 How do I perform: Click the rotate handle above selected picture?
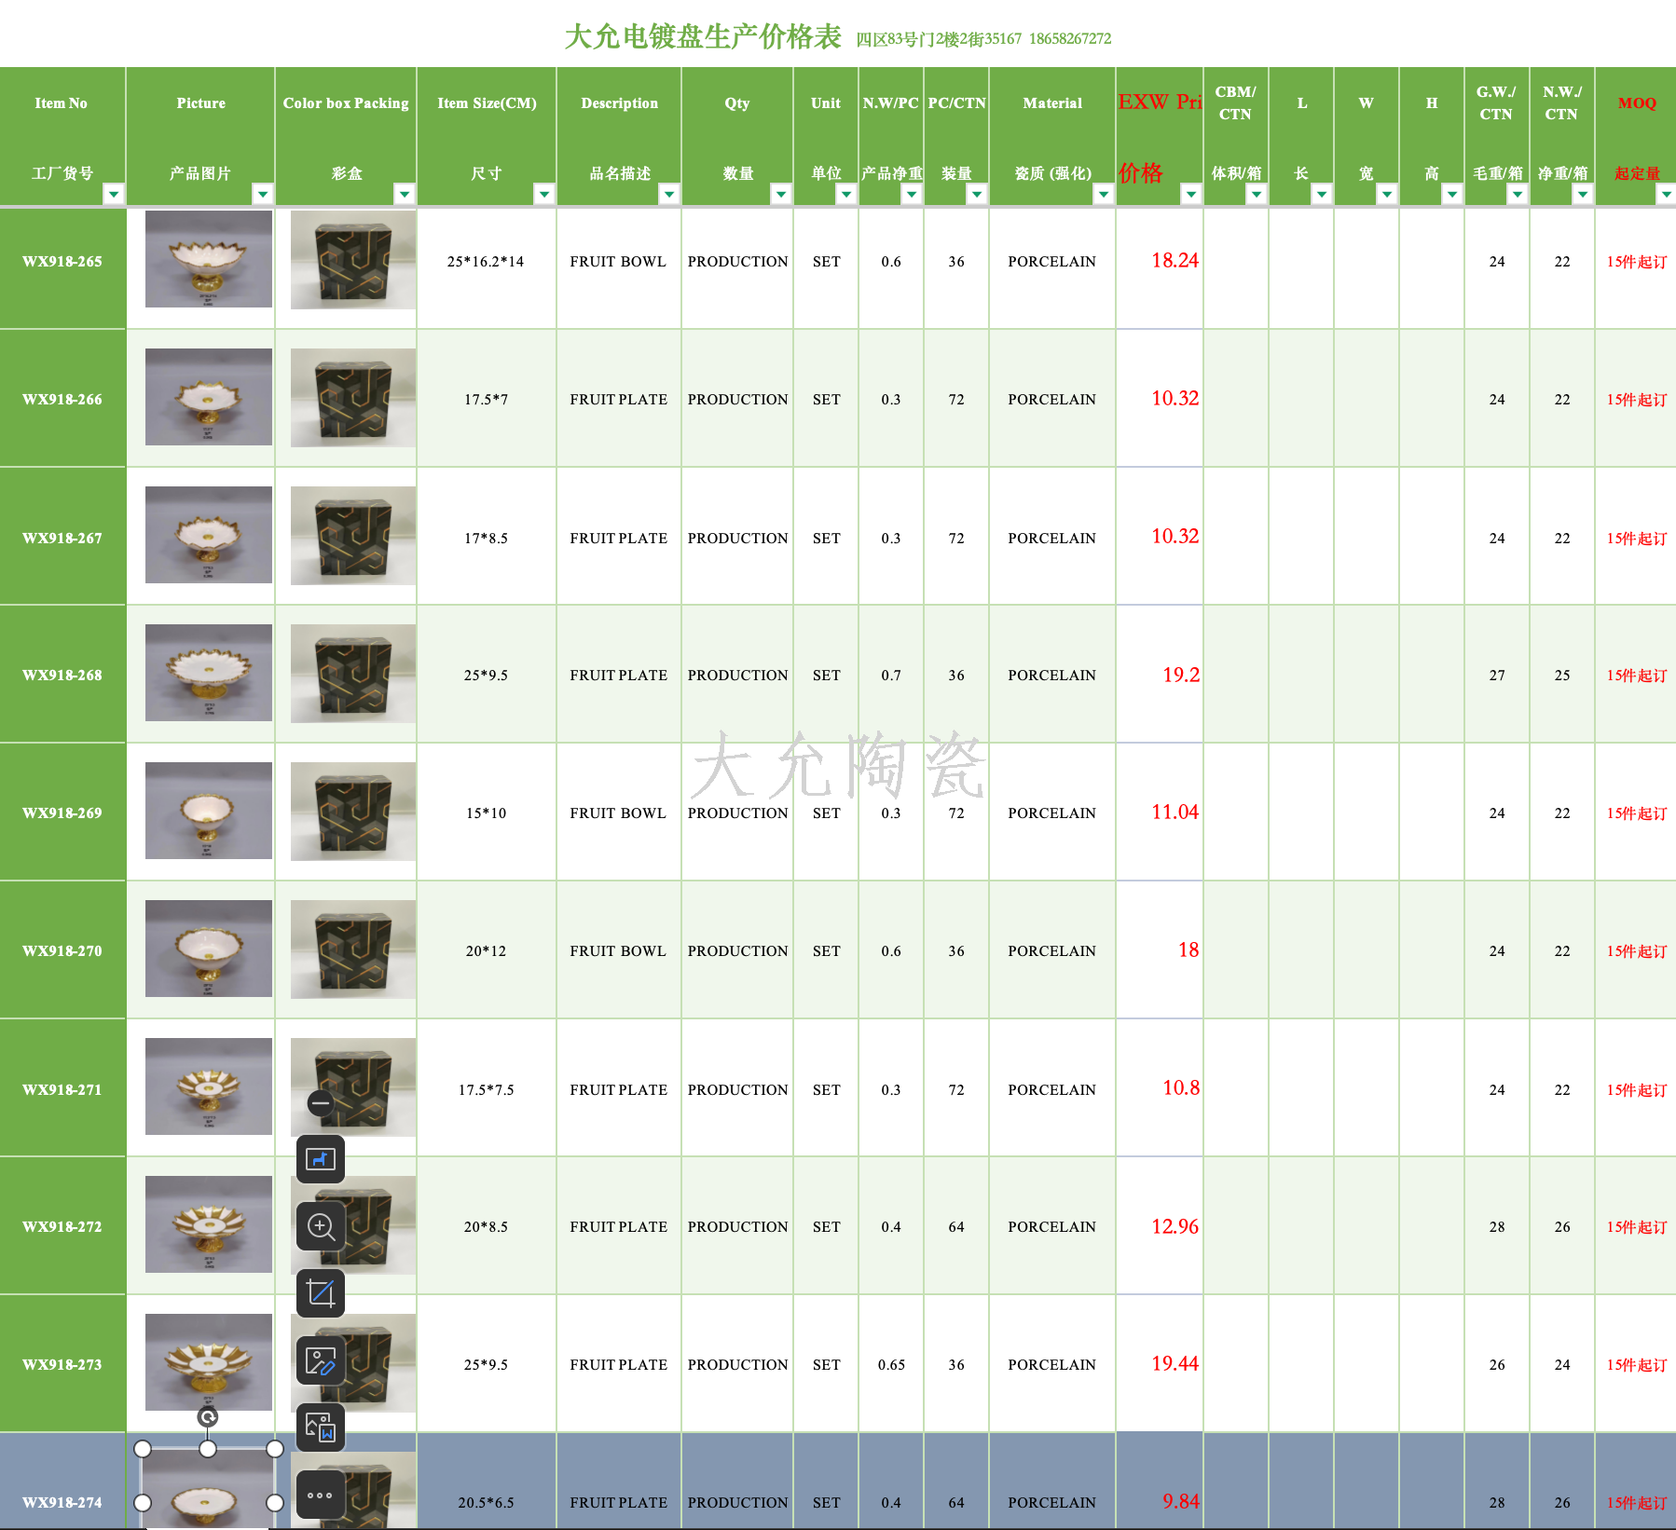[208, 1417]
